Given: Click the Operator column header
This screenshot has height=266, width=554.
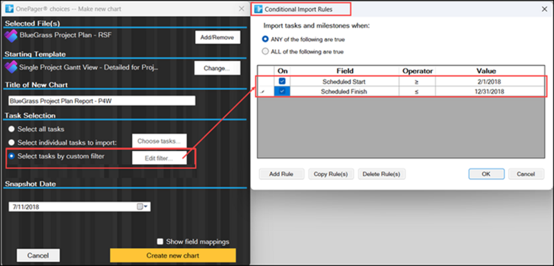Looking at the screenshot, I should click(418, 71).
